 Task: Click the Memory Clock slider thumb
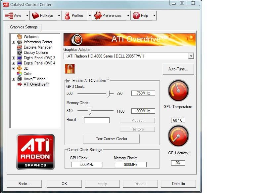click(x=90, y=111)
